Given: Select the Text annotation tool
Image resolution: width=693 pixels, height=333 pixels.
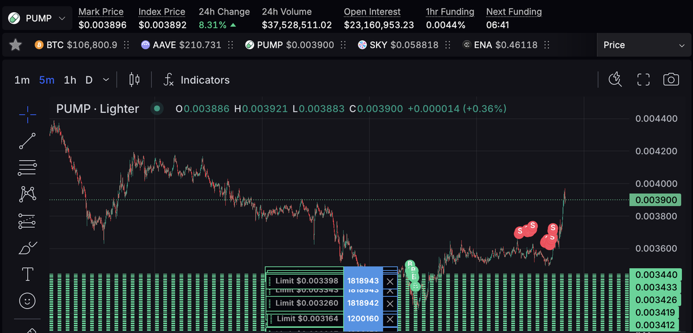Looking at the screenshot, I should pos(27,274).
